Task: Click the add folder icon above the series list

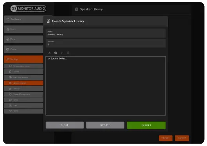Action: click(x=56, y=53)
